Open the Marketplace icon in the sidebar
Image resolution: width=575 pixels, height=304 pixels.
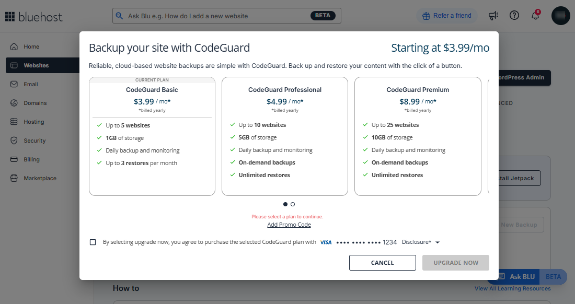coord(14,178)
